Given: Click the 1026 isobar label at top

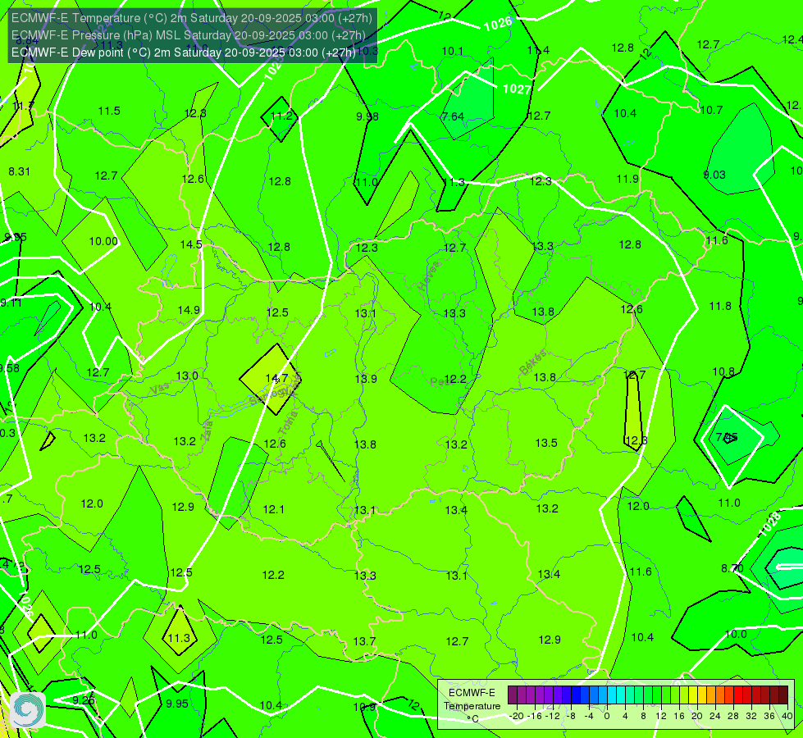Looking at the screenshot, I should coord(499,24).
